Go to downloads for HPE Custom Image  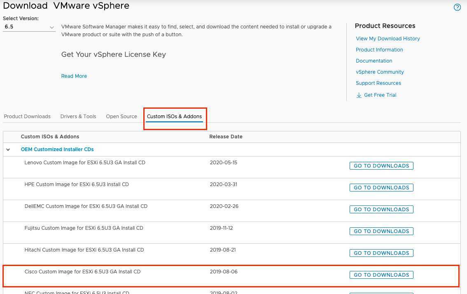click(381, 187)
